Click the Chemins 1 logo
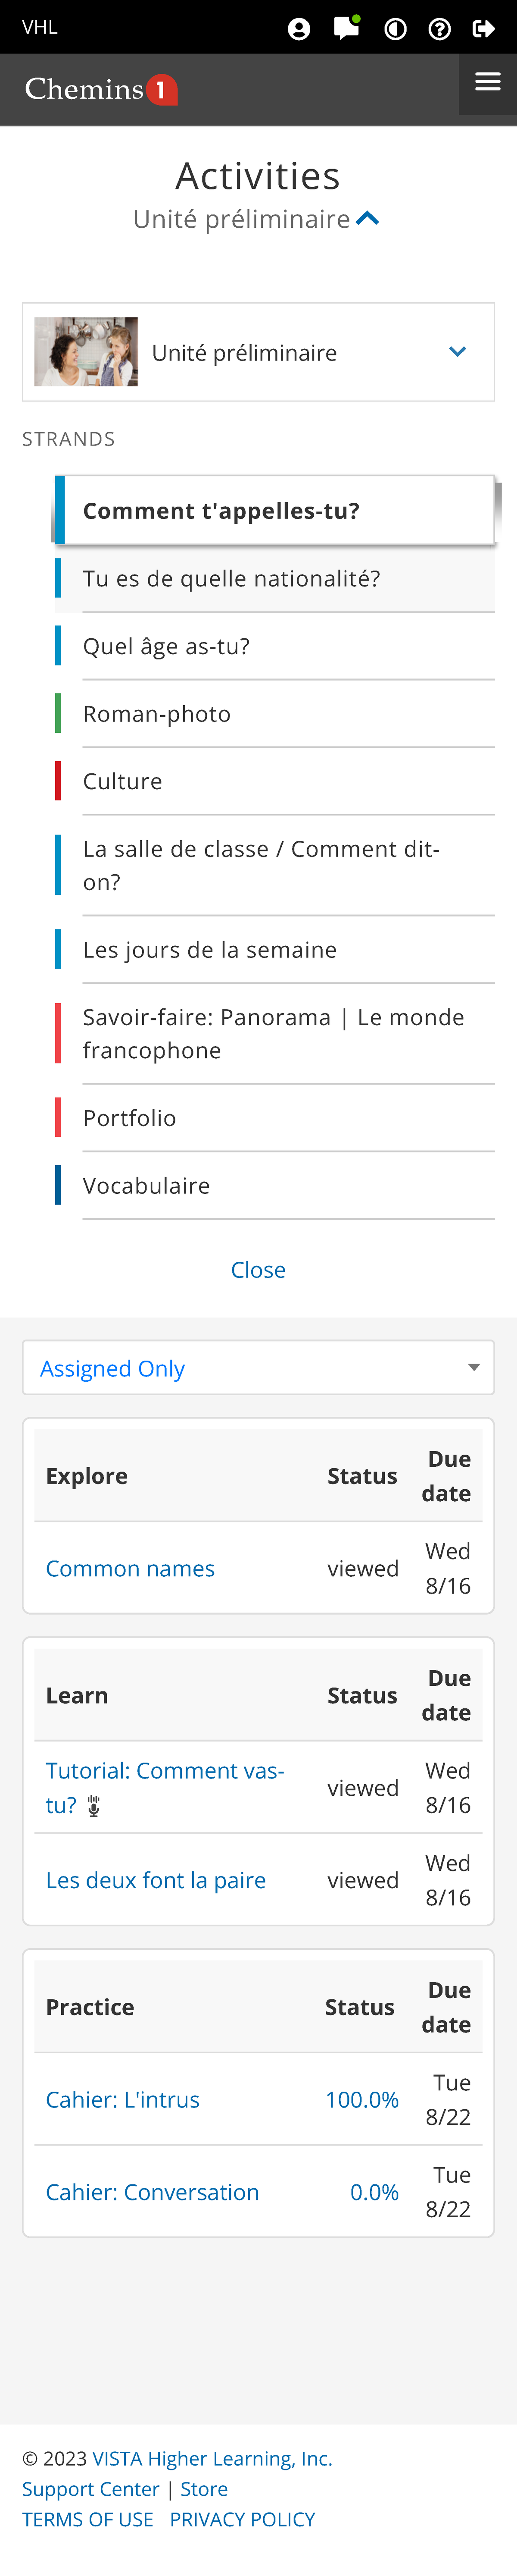The height and width of the screenshot is (2576, 517). [101, 90]
